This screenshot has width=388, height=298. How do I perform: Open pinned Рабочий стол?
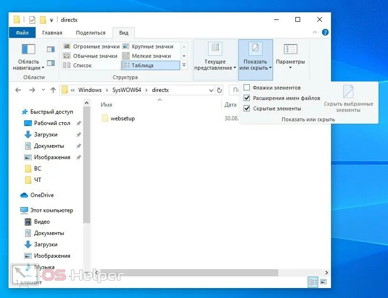(52, 123)
